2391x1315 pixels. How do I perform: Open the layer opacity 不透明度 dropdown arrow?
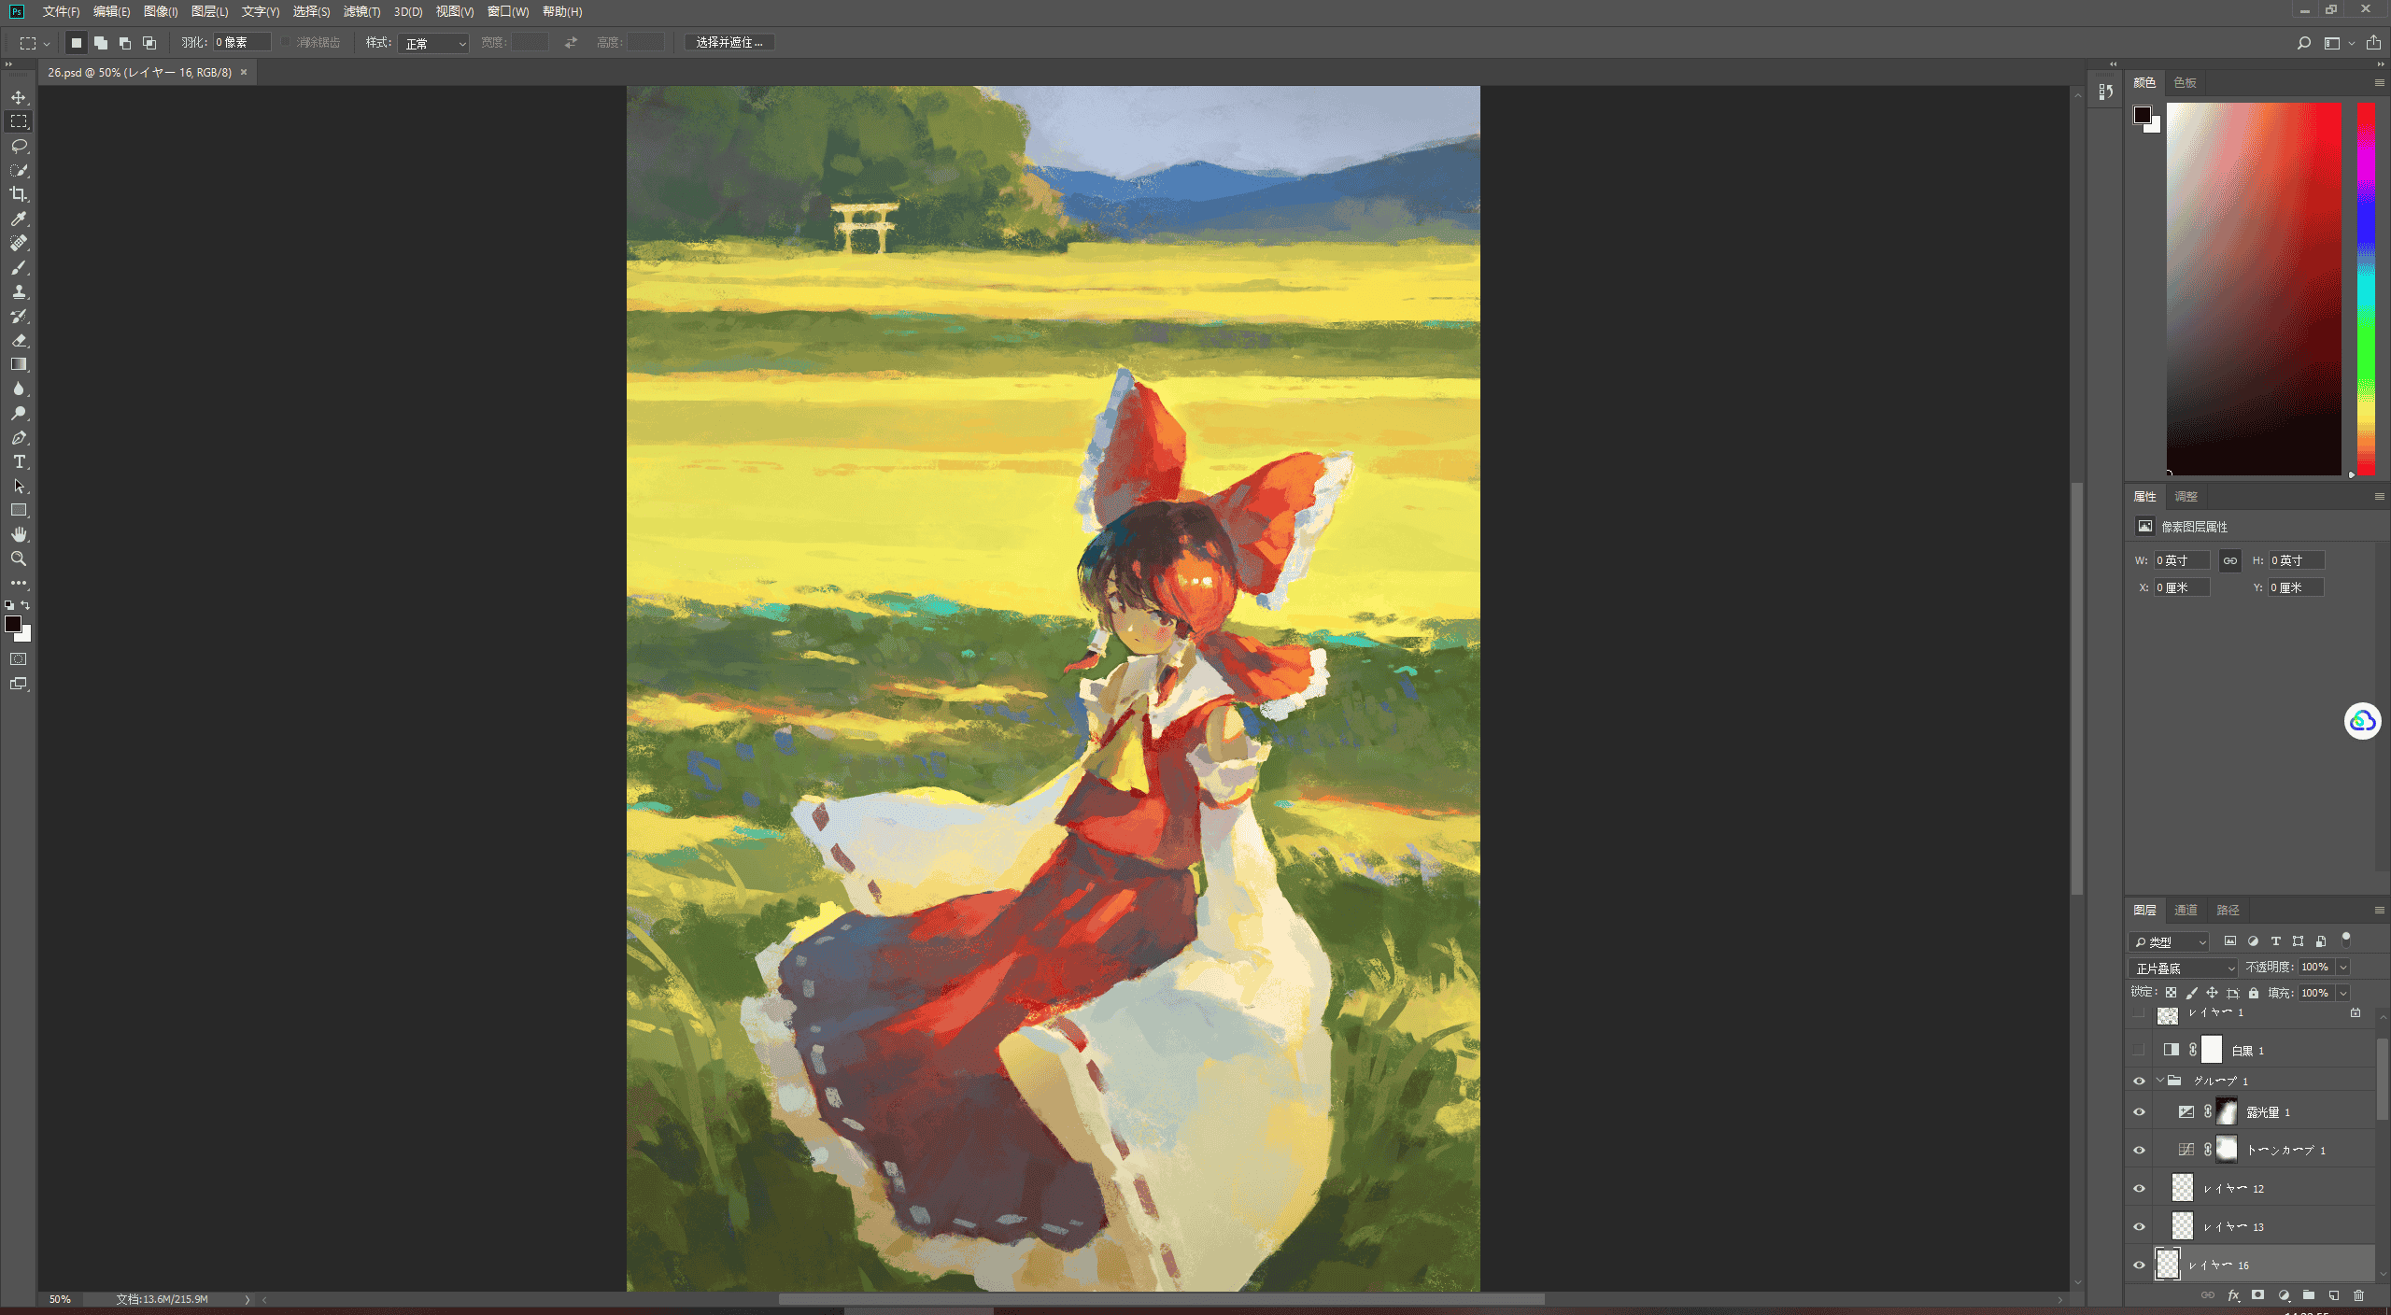2342,968
